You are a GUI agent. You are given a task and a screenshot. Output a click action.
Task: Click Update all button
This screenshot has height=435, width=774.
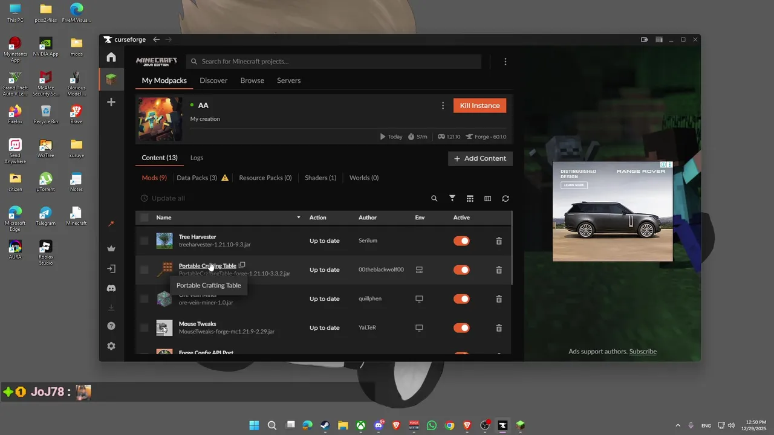click(163, 198)
